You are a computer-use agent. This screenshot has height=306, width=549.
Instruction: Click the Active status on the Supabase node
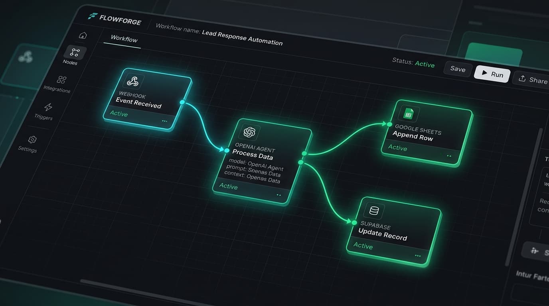[x=363, y=245]
